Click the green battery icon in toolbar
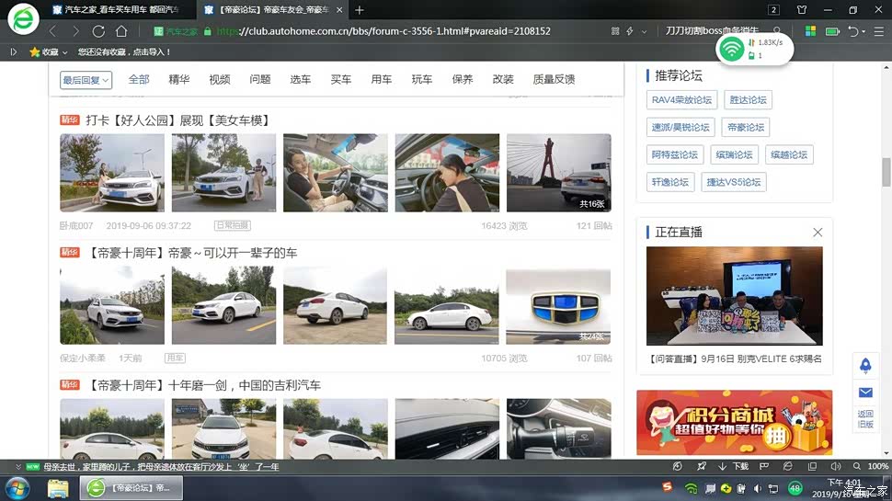The image size is (892, 501). click(x=832, y=31)
